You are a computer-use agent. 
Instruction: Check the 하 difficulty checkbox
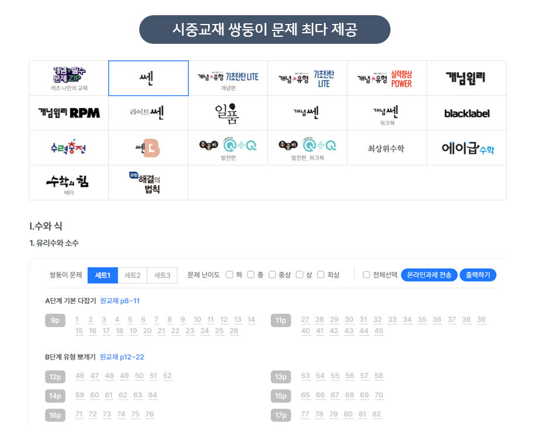(230, 275)
